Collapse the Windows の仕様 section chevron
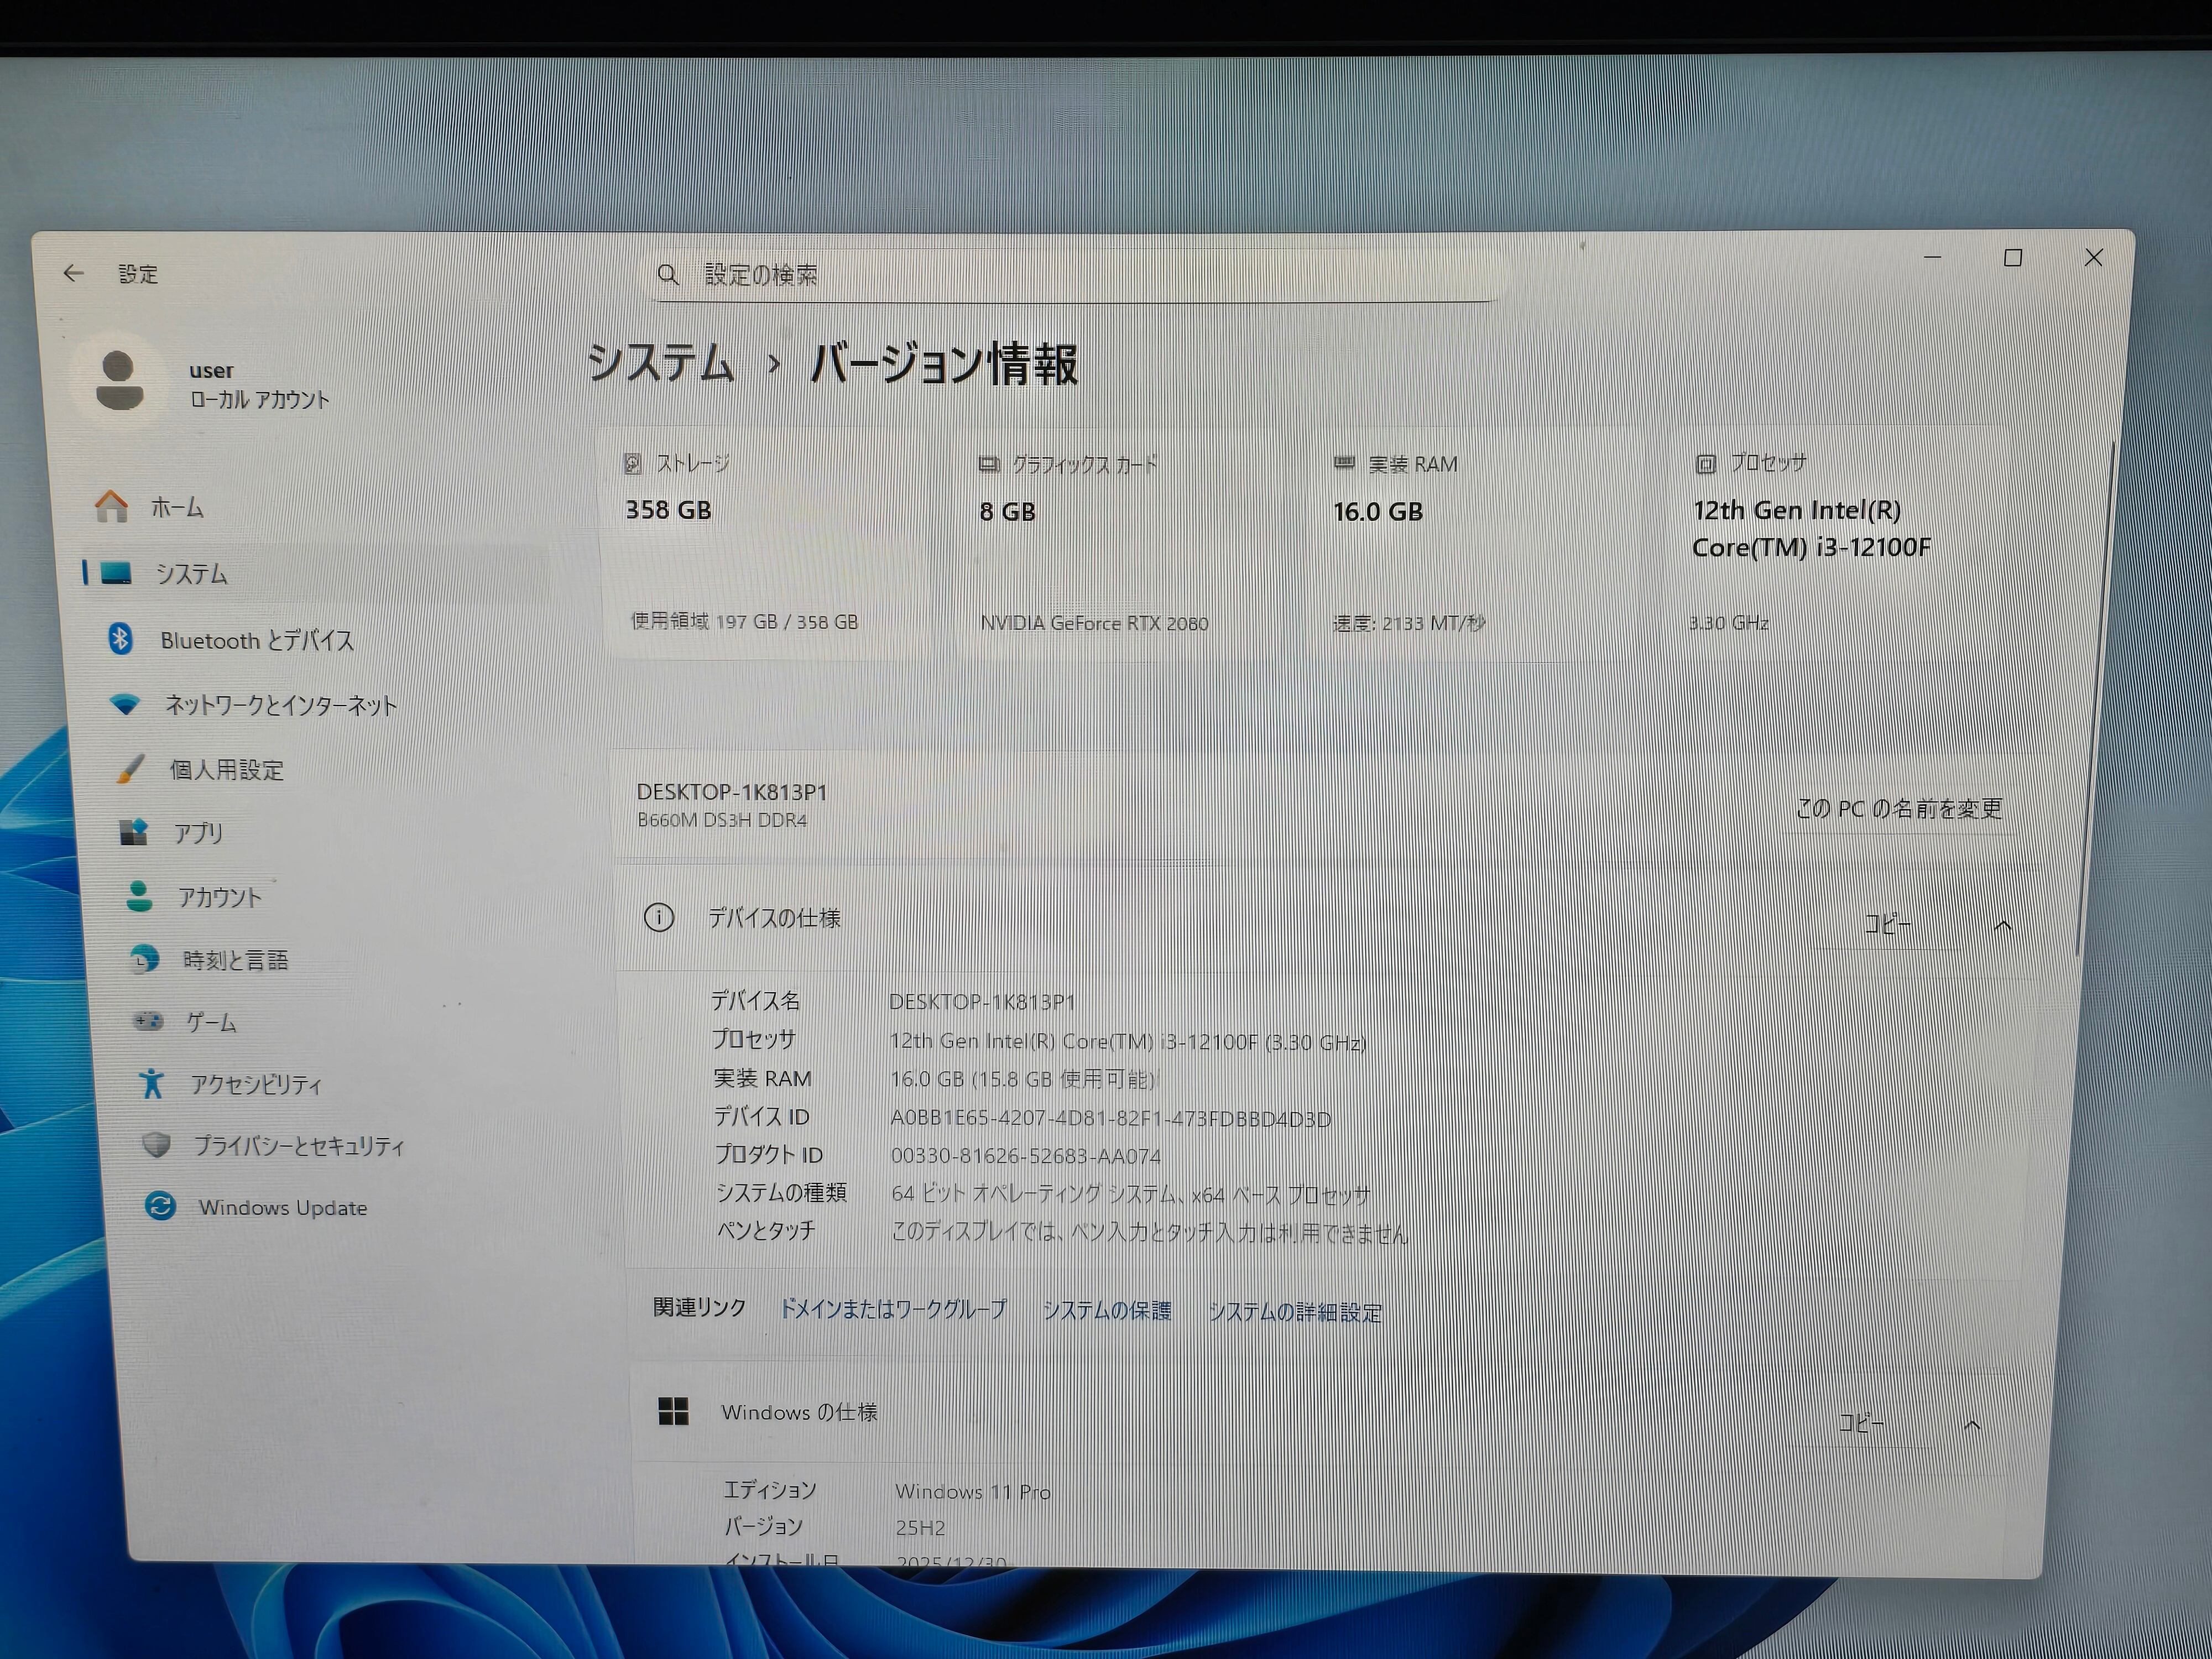The image size is (2212, 1659). [1972, 1424]
